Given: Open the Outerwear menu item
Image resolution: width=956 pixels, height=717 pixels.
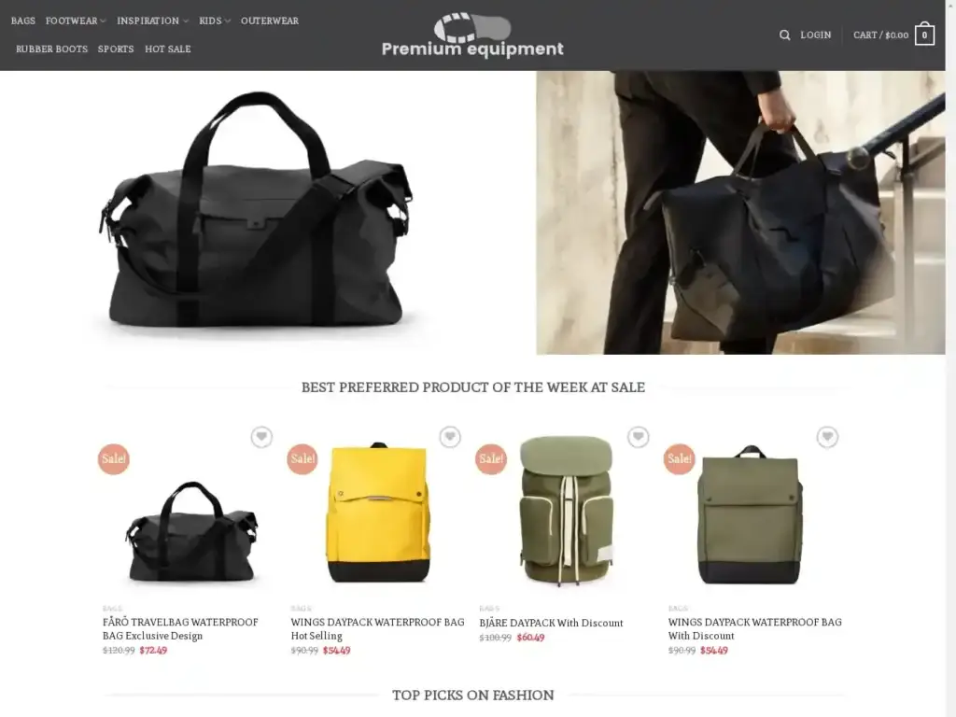Looking at the screenshot, I should click(x=270, y=21).
